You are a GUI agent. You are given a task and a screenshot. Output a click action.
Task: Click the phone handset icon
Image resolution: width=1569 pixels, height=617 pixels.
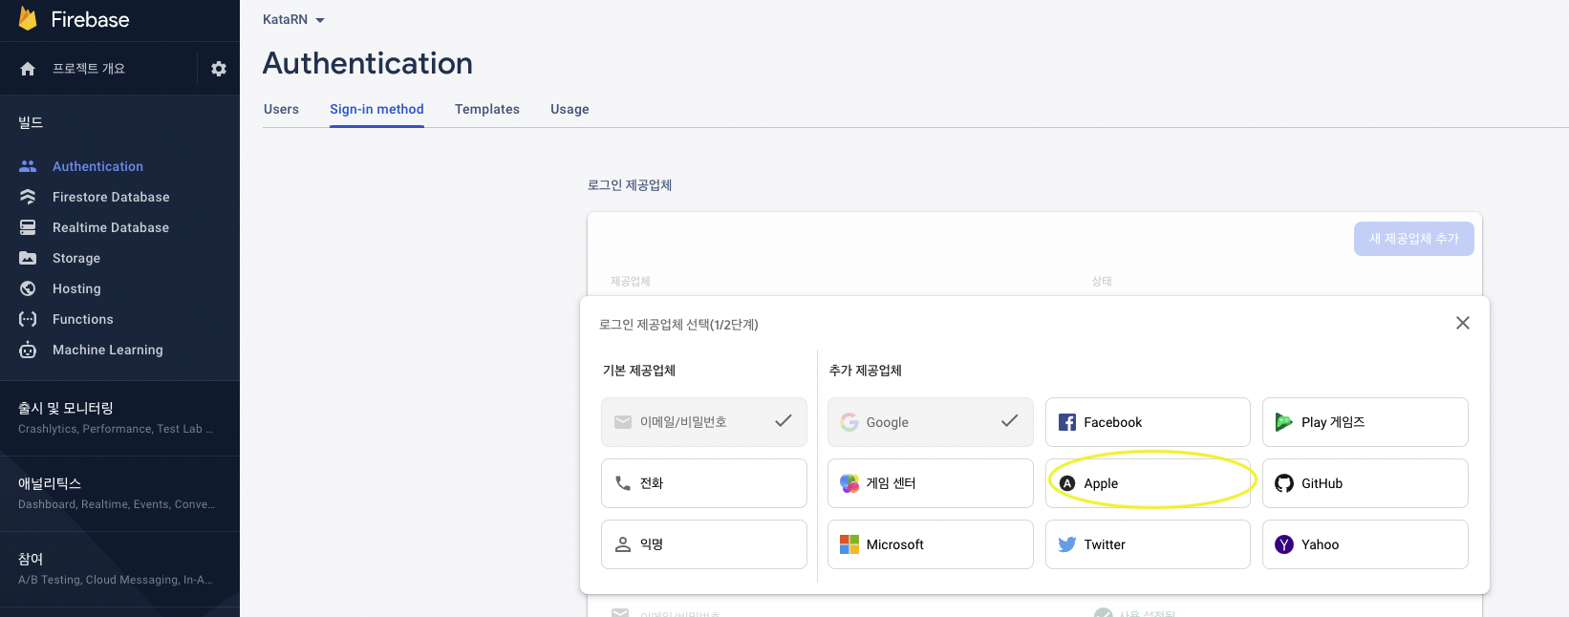623,483
